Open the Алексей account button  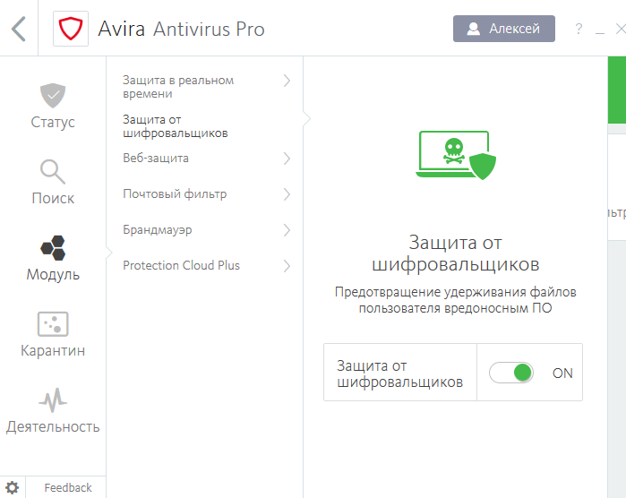click(x=504, y=29)
